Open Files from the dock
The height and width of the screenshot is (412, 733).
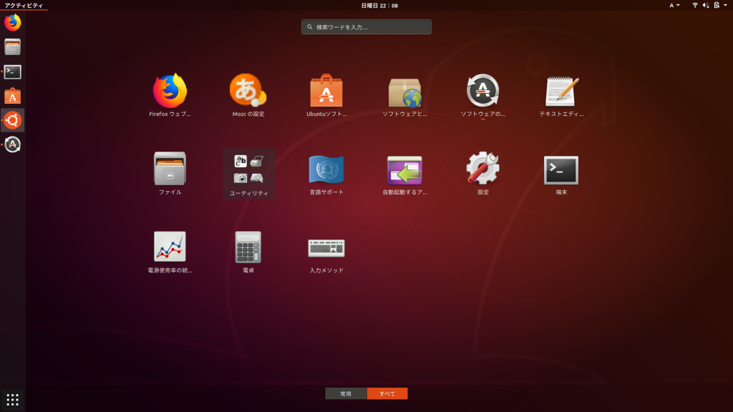13,47
